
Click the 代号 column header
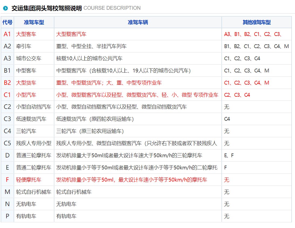click(7, 22)
